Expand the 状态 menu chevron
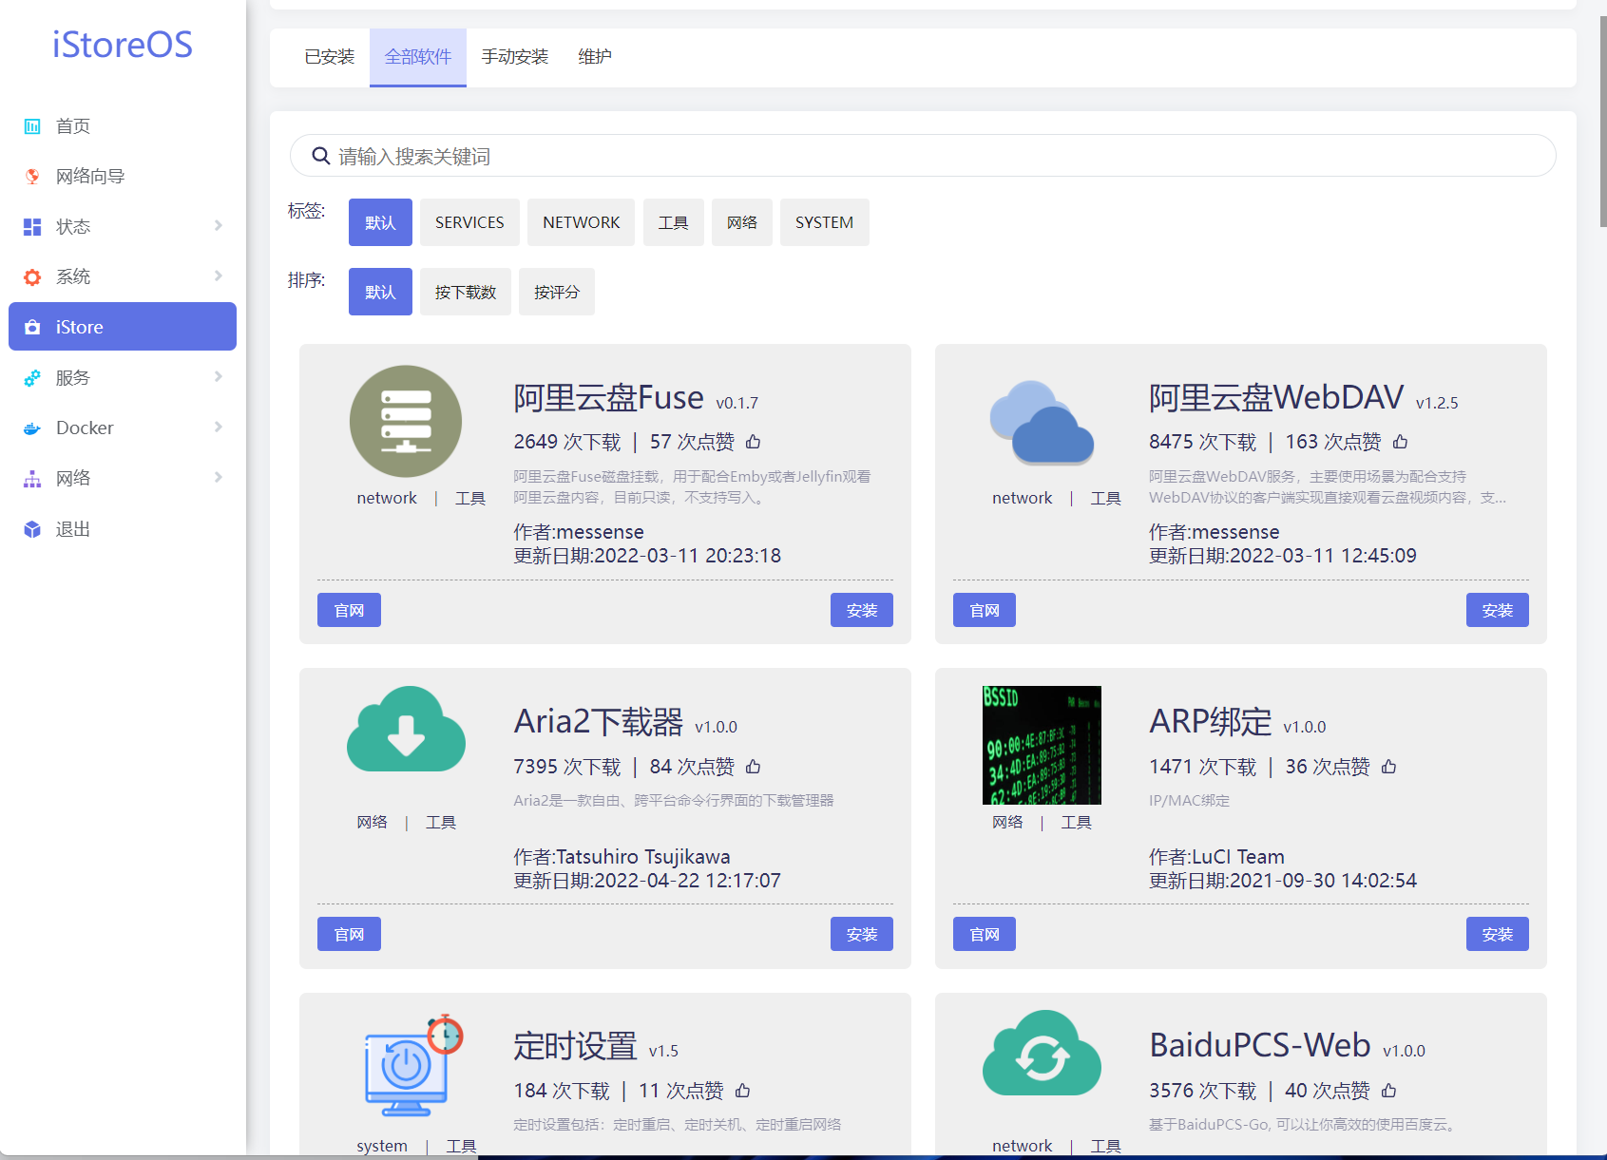 tap(219, 225)
